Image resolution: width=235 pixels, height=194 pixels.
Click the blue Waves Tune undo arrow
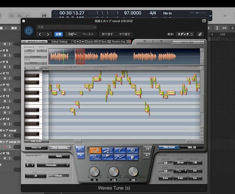[80, 149]
